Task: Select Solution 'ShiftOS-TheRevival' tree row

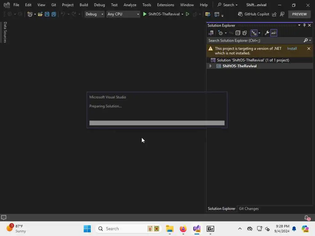Action: pyautogui.click(x=260, y=60)
